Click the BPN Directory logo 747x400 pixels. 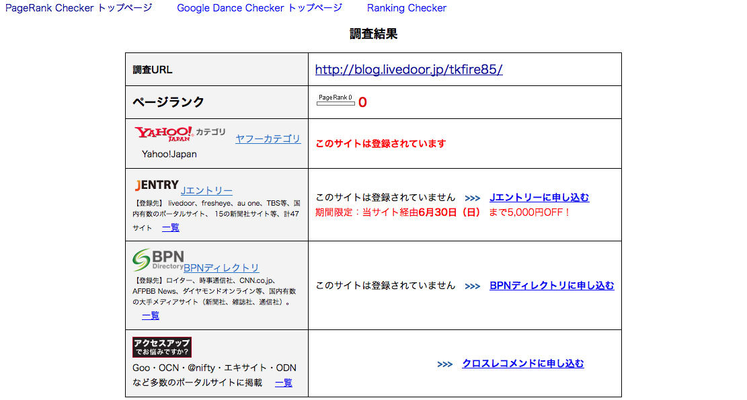click(158, 260)
